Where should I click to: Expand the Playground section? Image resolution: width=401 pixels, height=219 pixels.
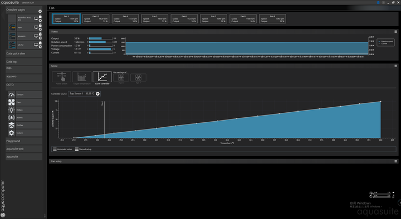tap(24, 141)
